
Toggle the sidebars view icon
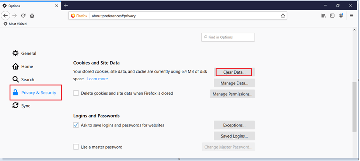(x=332, y=16)
